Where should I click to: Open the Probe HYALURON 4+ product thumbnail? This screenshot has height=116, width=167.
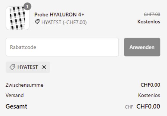click(17, 18)
